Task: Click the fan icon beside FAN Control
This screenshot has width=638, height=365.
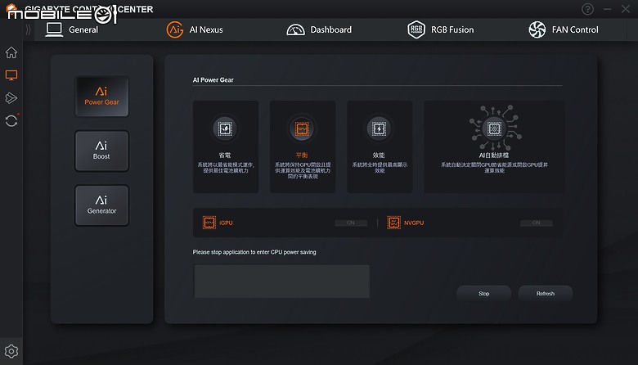Action: click(x=537, y=29)
